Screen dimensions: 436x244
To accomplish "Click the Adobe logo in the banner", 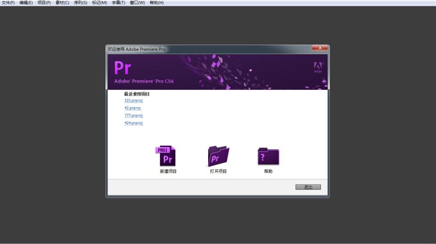I will click(x=318, y=67).
